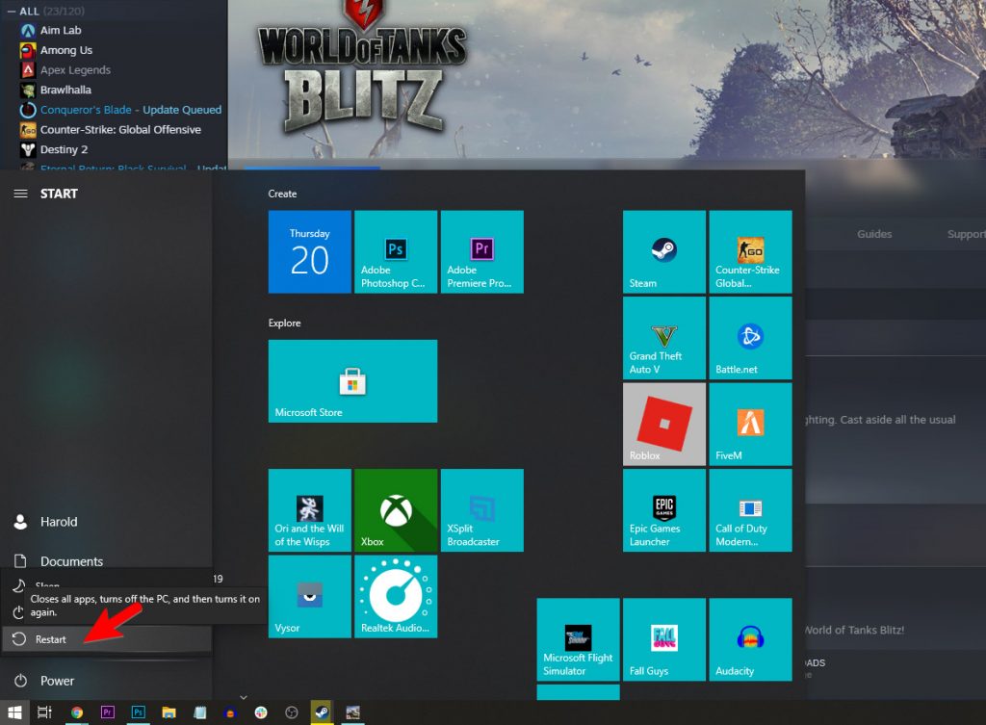Select Among Us in the Steam library
Image resolution: width=986 pixels, height=725 pixels.
[66, 50]
